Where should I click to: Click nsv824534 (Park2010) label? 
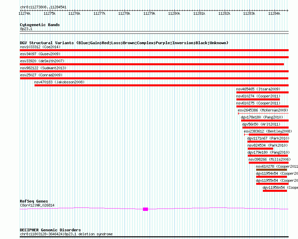268,145
